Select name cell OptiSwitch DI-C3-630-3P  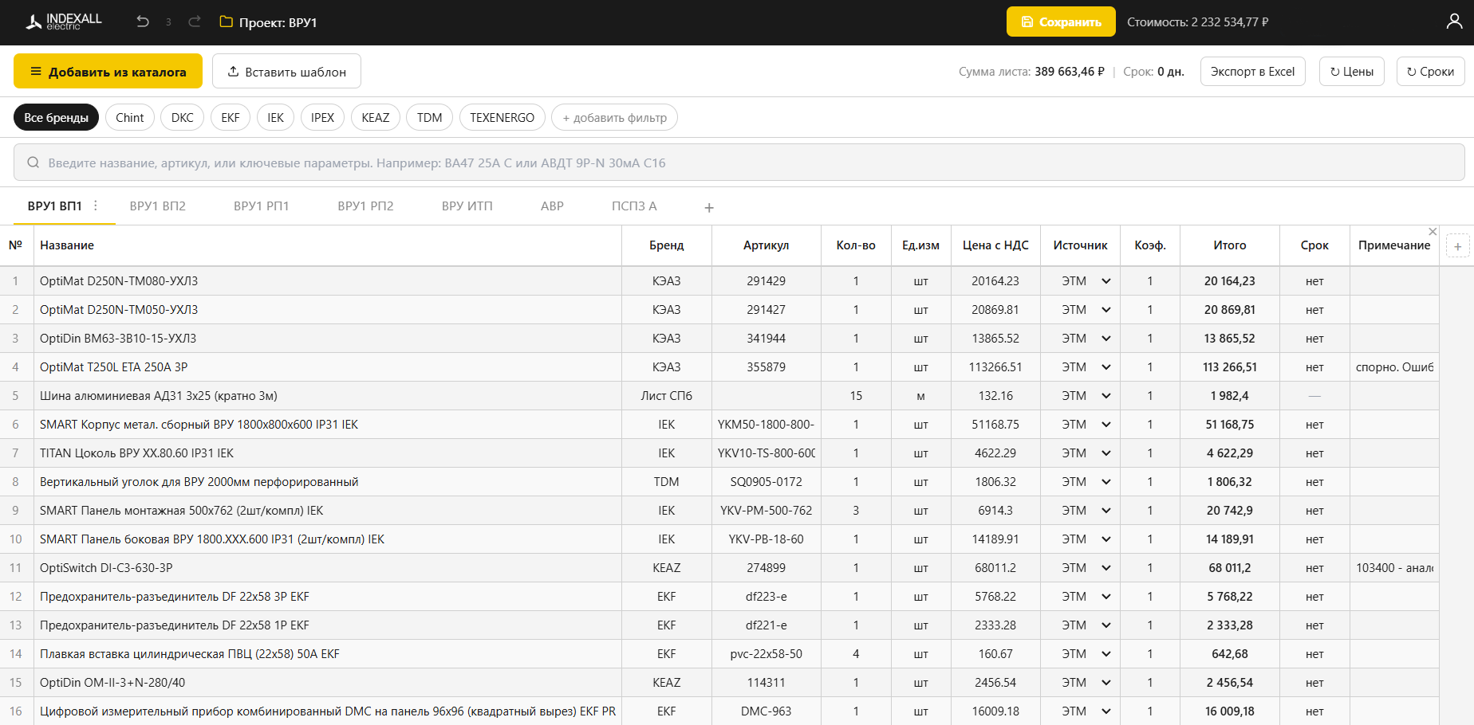[328, 568]
